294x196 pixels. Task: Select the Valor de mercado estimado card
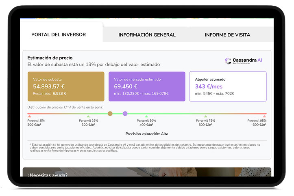pyautogui.click(x=146, y=86)
